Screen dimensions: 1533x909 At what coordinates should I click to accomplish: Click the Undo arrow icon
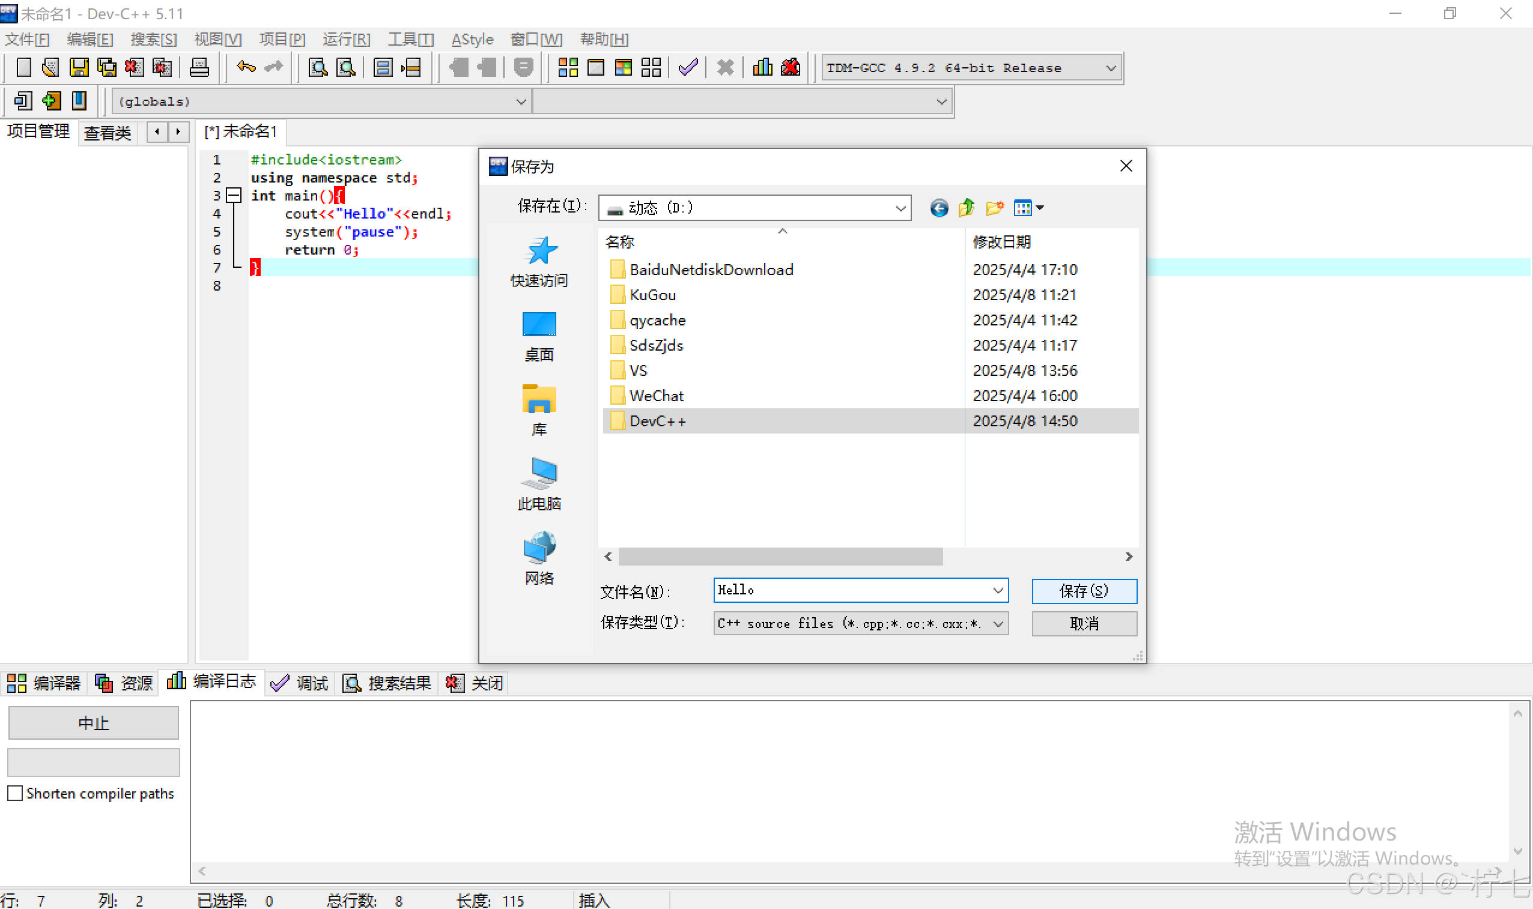[x=246, y=67]
